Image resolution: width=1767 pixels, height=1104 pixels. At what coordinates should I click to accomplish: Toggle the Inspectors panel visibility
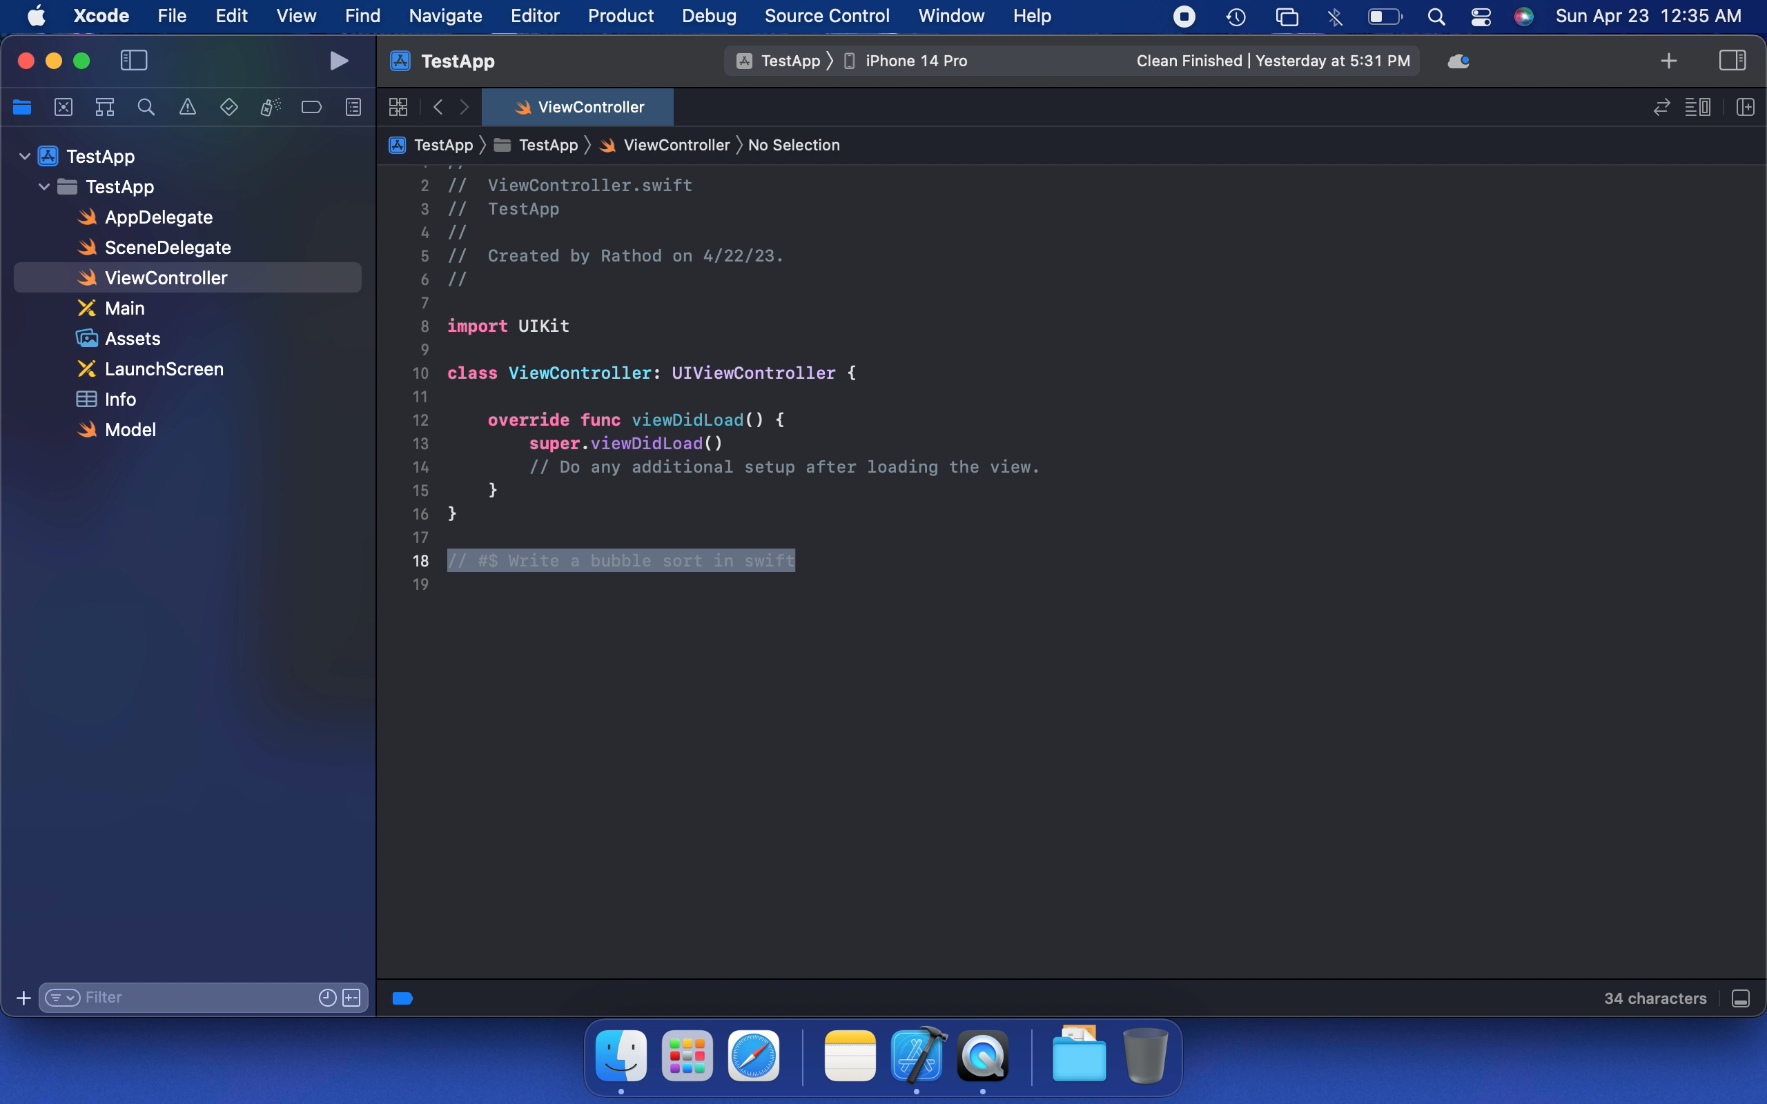click(1732, 61)
